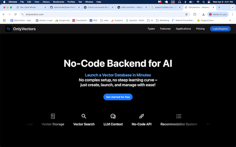236x147 pixels.
Task: Switch to Check connected Git tab
Action: (99, 7)
